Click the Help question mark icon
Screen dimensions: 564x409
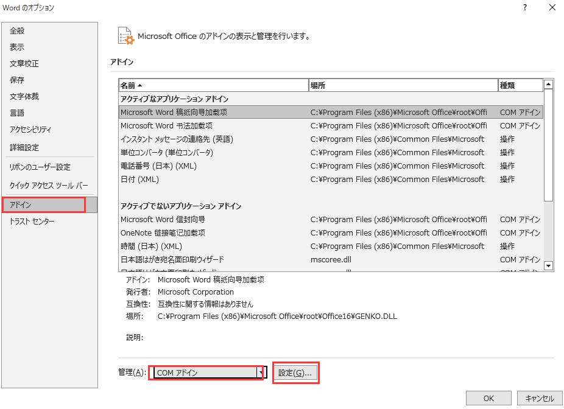tap(525, 9)
